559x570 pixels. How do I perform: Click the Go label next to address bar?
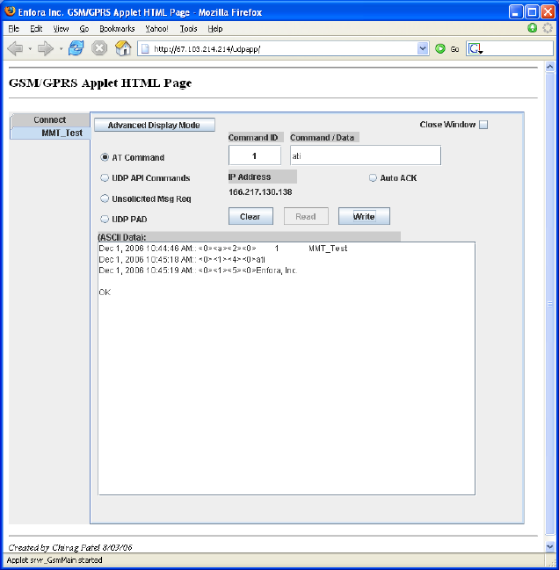tap(454, 49)
